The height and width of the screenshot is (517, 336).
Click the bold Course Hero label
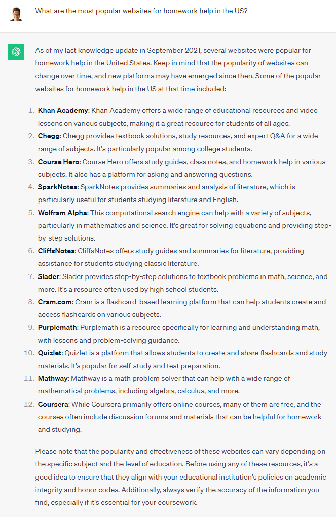coord(58,162)
